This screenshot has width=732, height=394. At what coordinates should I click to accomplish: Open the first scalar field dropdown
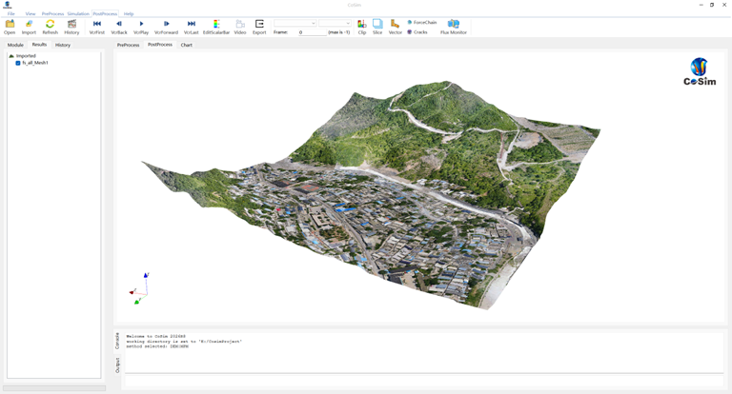(x=295, y=23)
